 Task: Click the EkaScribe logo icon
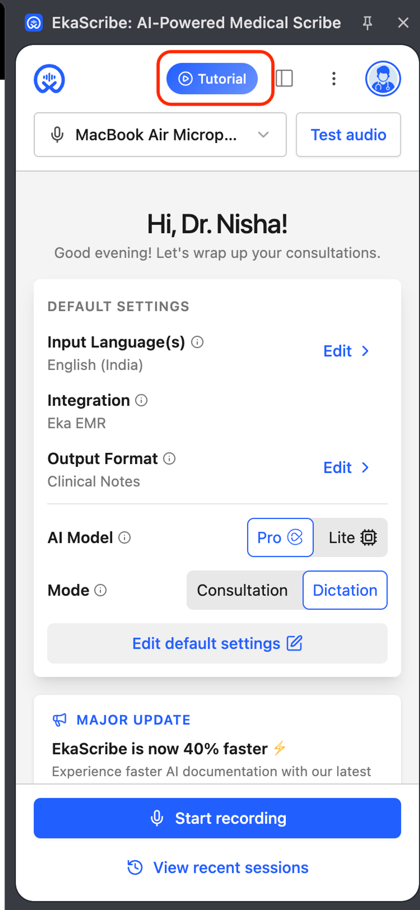tap(49, 78)
